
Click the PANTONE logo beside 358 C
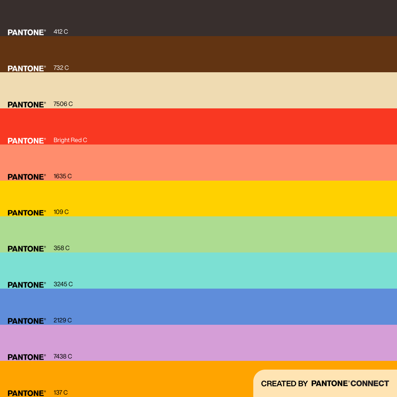tap(27, 249)
